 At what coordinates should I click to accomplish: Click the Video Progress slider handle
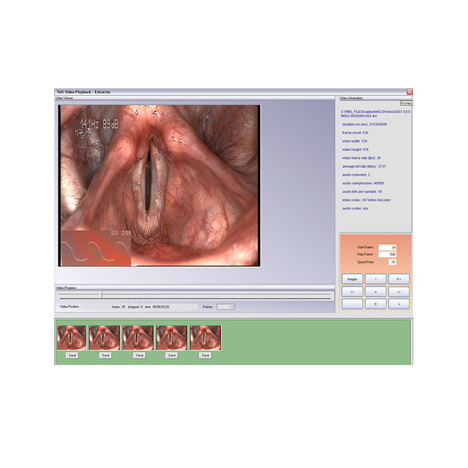click(x=102, y=295)
